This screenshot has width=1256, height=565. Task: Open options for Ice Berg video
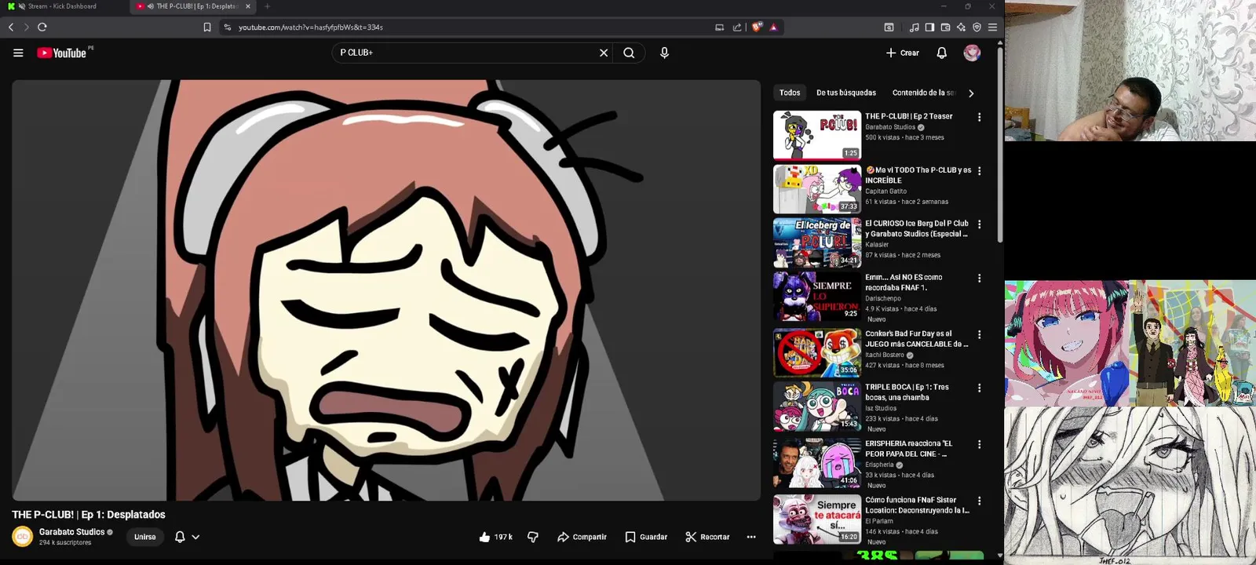[x=979, y=224]
